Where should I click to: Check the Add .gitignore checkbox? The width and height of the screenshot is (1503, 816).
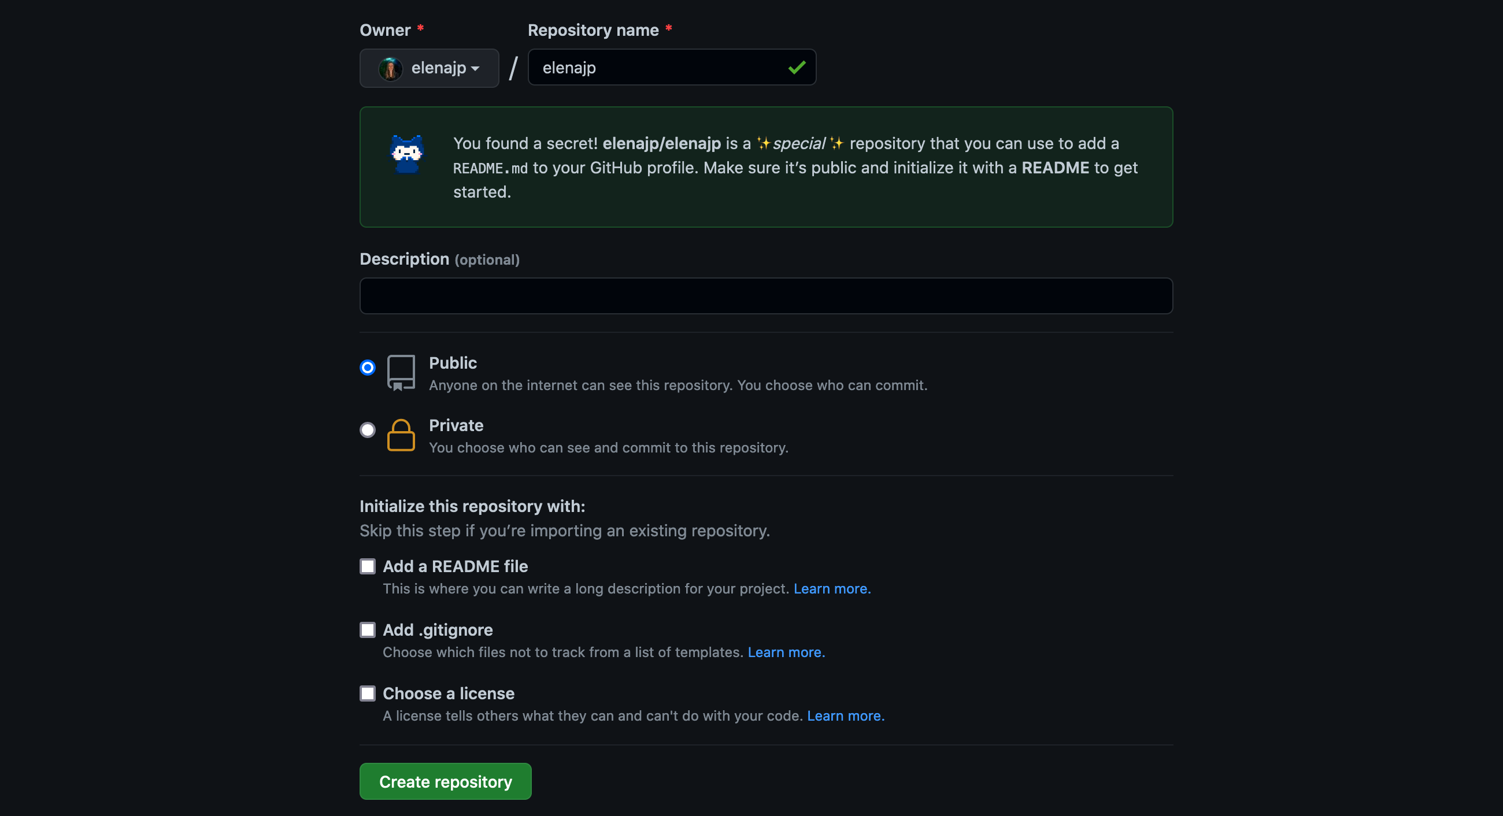pyautogui.click(x=368, y=630)
